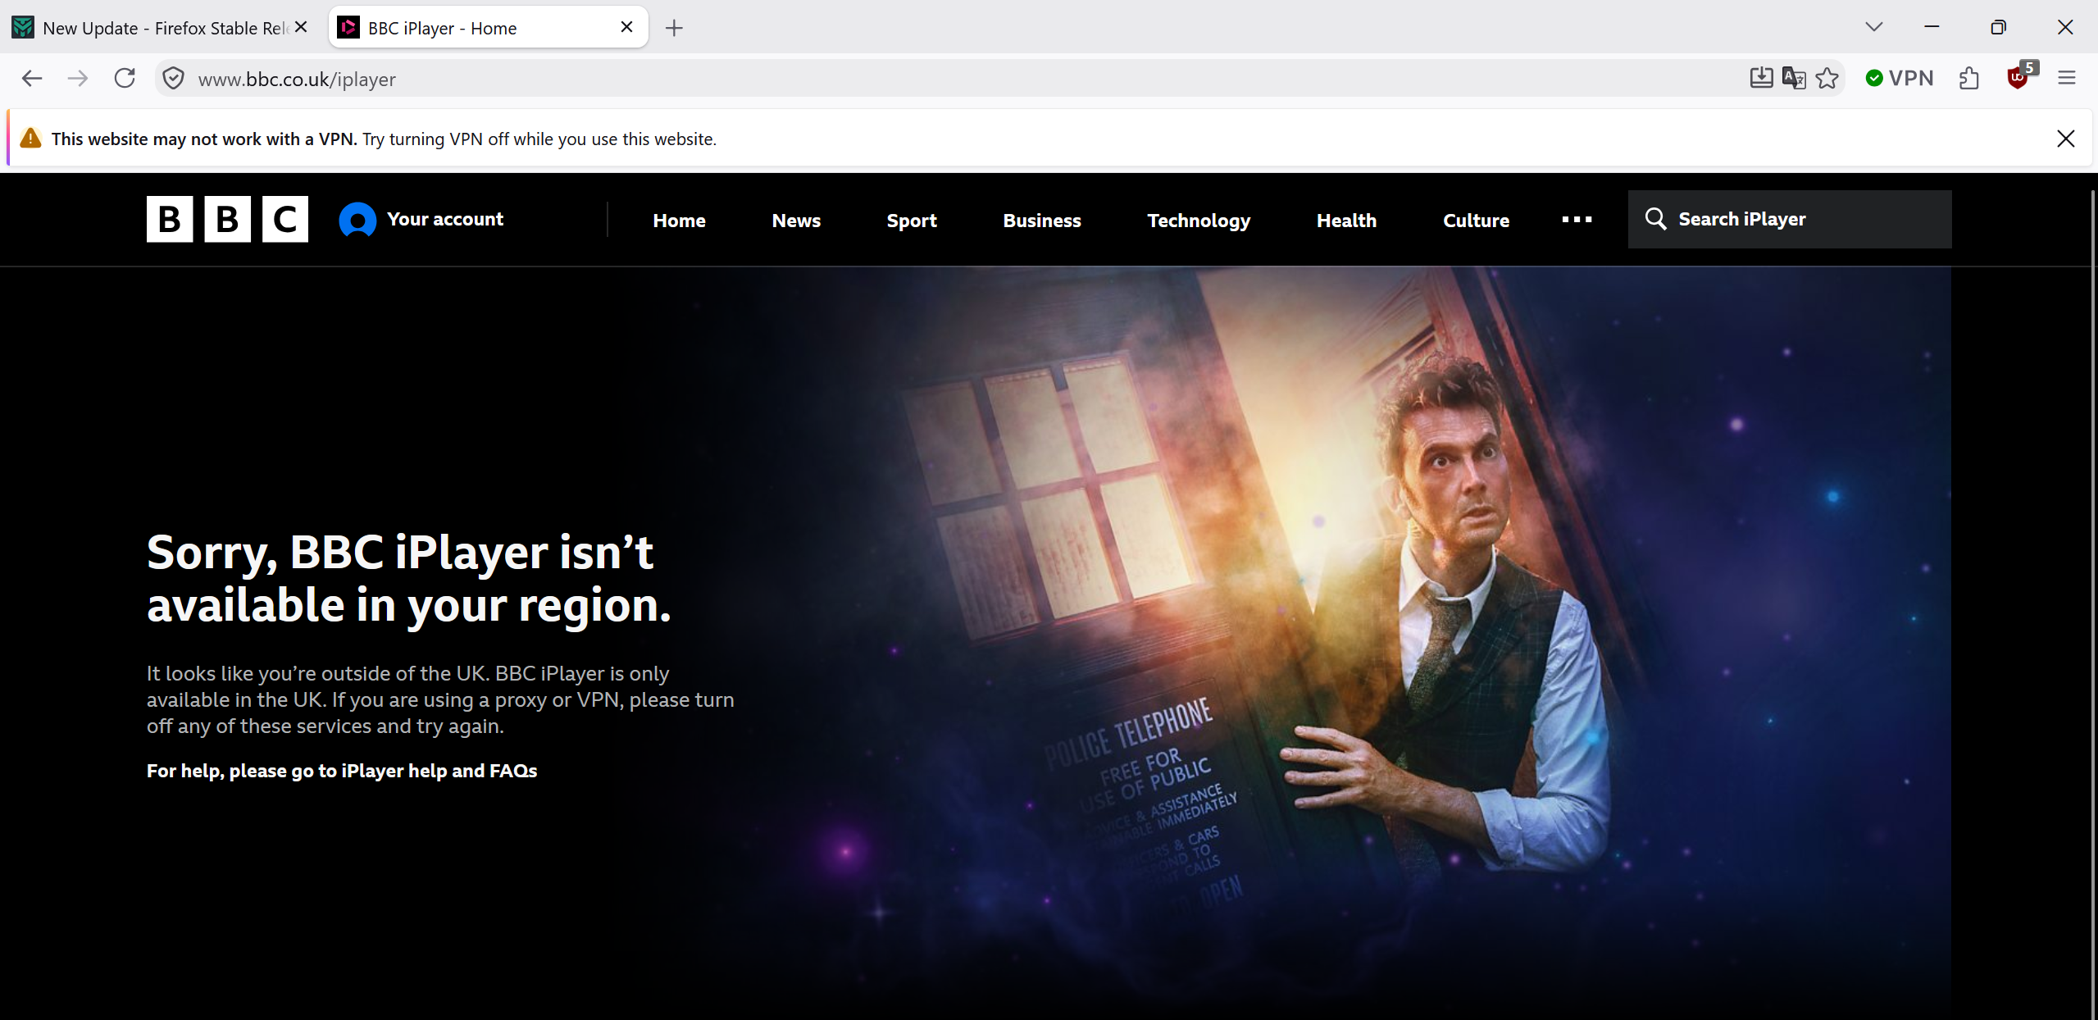The width and height of the screenshot is (2098, 1020).
Task: Close the New Update Firefox Stable tab
Action: tap(301, 27)
